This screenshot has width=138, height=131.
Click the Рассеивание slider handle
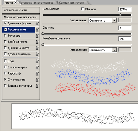click(x=121, y=15)
